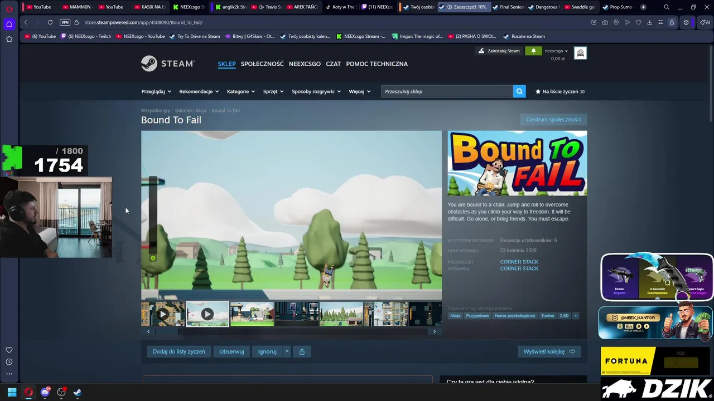Click the snapshot camera icon in address bar
The image size is (714, 401).
coord(605,22)
